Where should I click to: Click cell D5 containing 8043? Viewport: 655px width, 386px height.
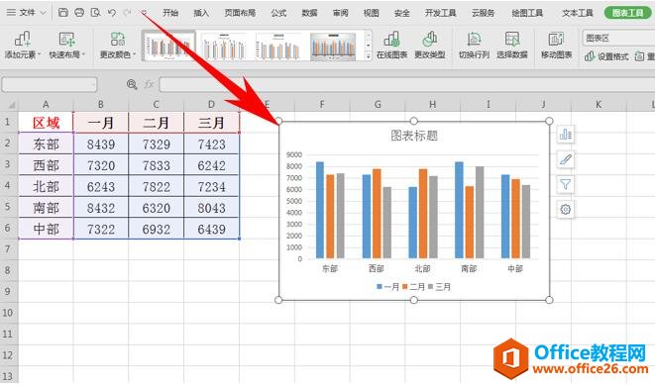coord(211,208)
